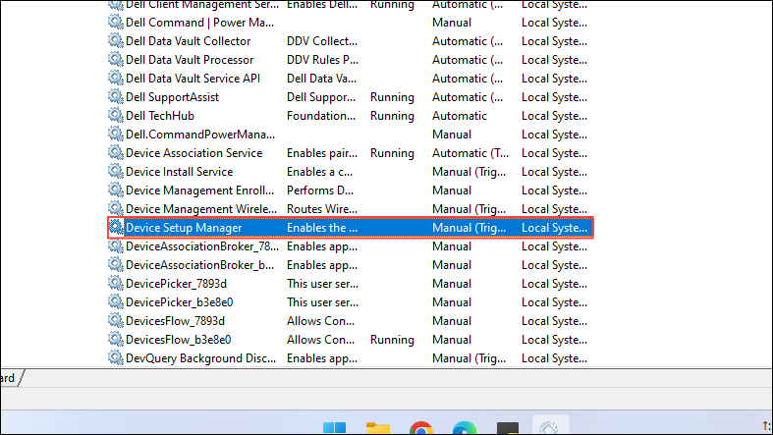Click the gear icon for Dell Data Vault Collector
The height and width of the screenshot is (435, 773).
[x=115, y=41]
